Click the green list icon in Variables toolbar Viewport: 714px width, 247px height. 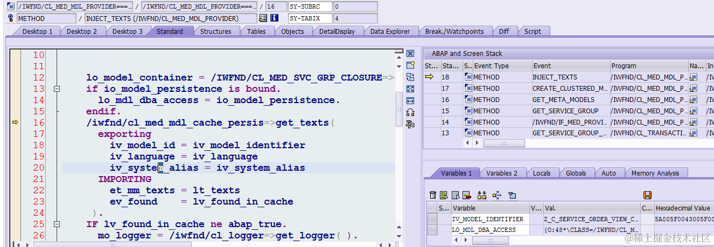(444, 195)
